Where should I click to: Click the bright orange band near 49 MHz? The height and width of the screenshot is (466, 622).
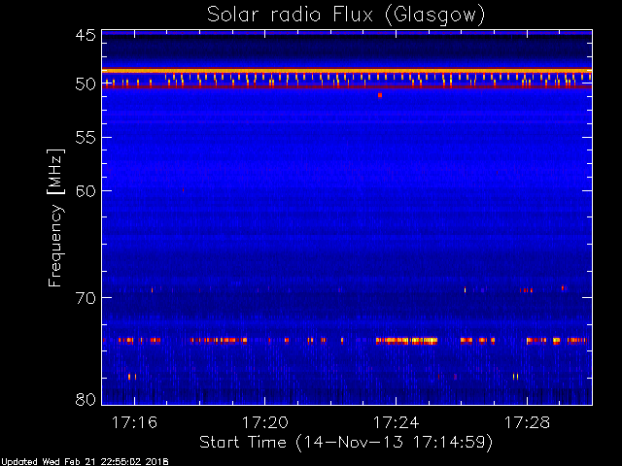point(347,71)
